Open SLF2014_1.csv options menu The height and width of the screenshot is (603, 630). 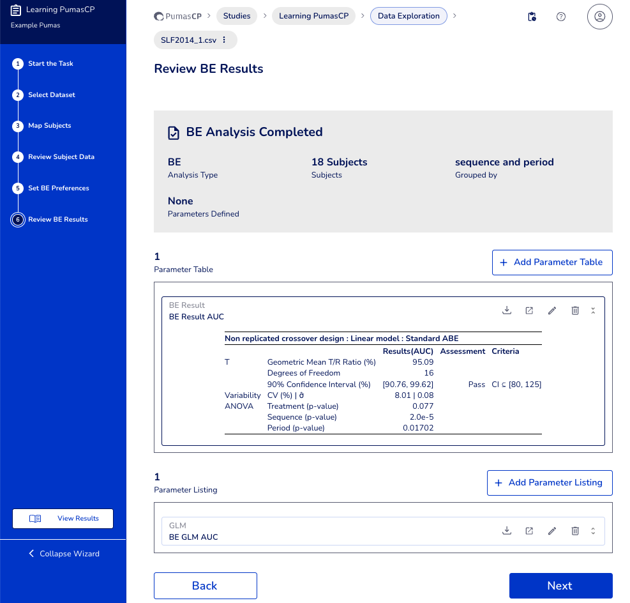click(224, 40)
